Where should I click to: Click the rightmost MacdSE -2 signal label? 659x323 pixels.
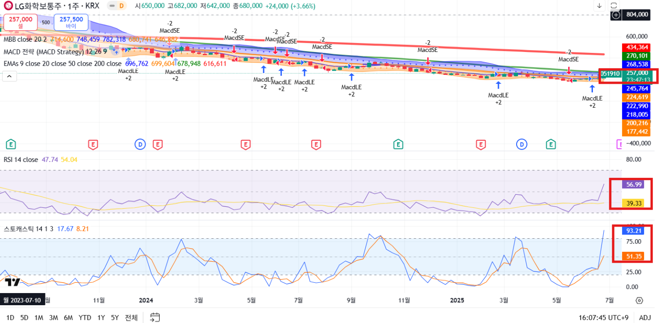[568, 56]
